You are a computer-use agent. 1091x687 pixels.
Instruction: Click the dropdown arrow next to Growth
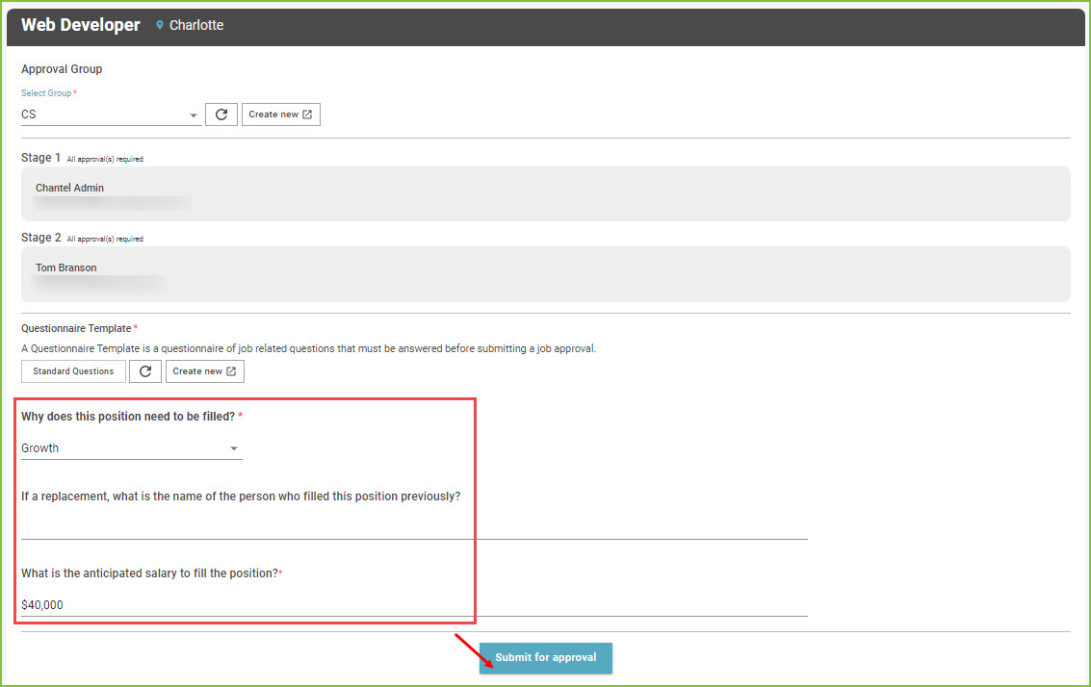pyautogui.click(x=233, y=449)
